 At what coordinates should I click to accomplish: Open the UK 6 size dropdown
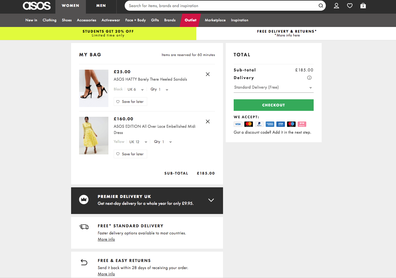coord(136,90)
